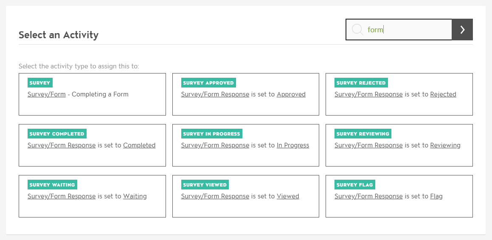Viewport: 492px width, 240px height.
Task: Click the Flag status link
Action: [x=436, y=196]
